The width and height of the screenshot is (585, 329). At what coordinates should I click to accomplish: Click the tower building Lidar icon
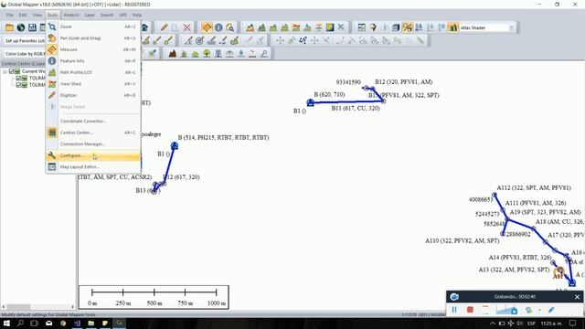tap(218, 54)
